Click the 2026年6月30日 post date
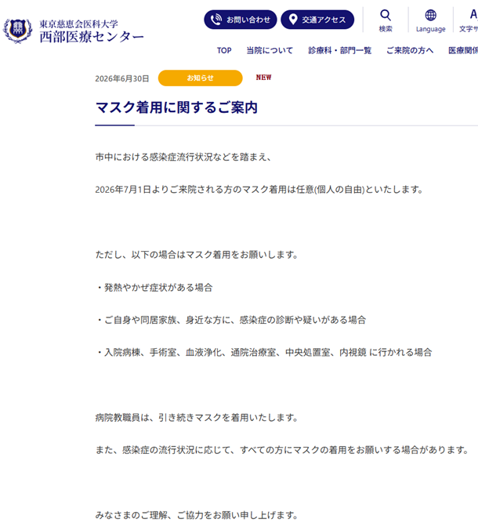 pyautogui.click(x=122, y=78)
